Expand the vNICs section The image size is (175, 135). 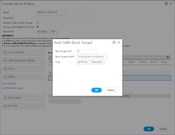[x=23, y=69]
